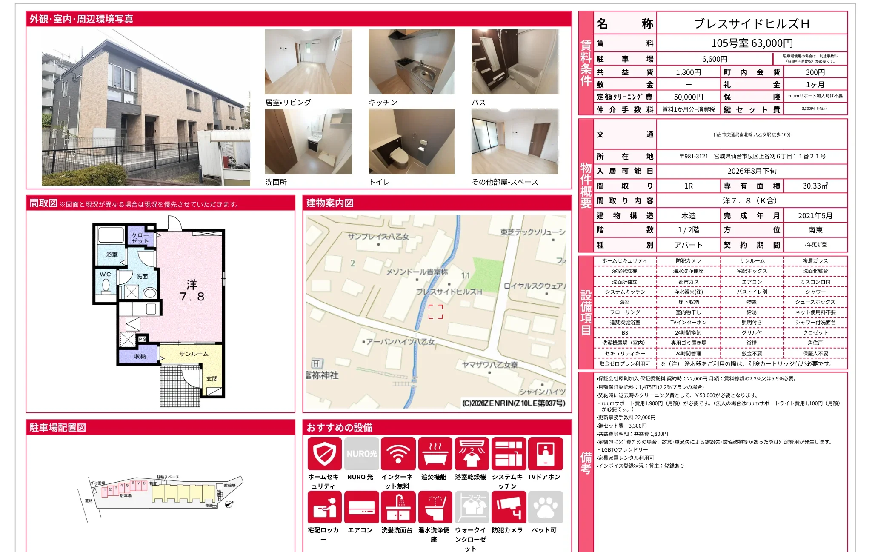Click the Home Security shield icon
This screenshot has height=552, width=875.
tap(325, 454)
